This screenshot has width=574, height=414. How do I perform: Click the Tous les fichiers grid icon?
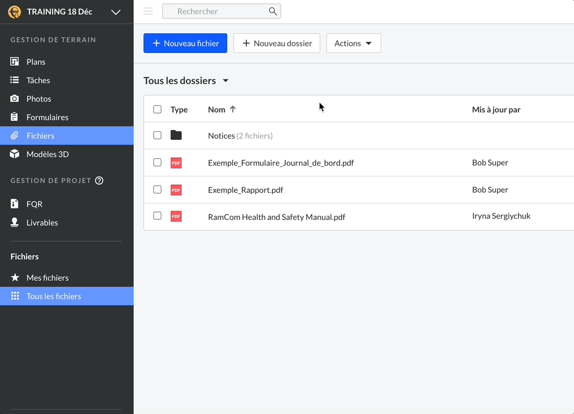[15, 296]
